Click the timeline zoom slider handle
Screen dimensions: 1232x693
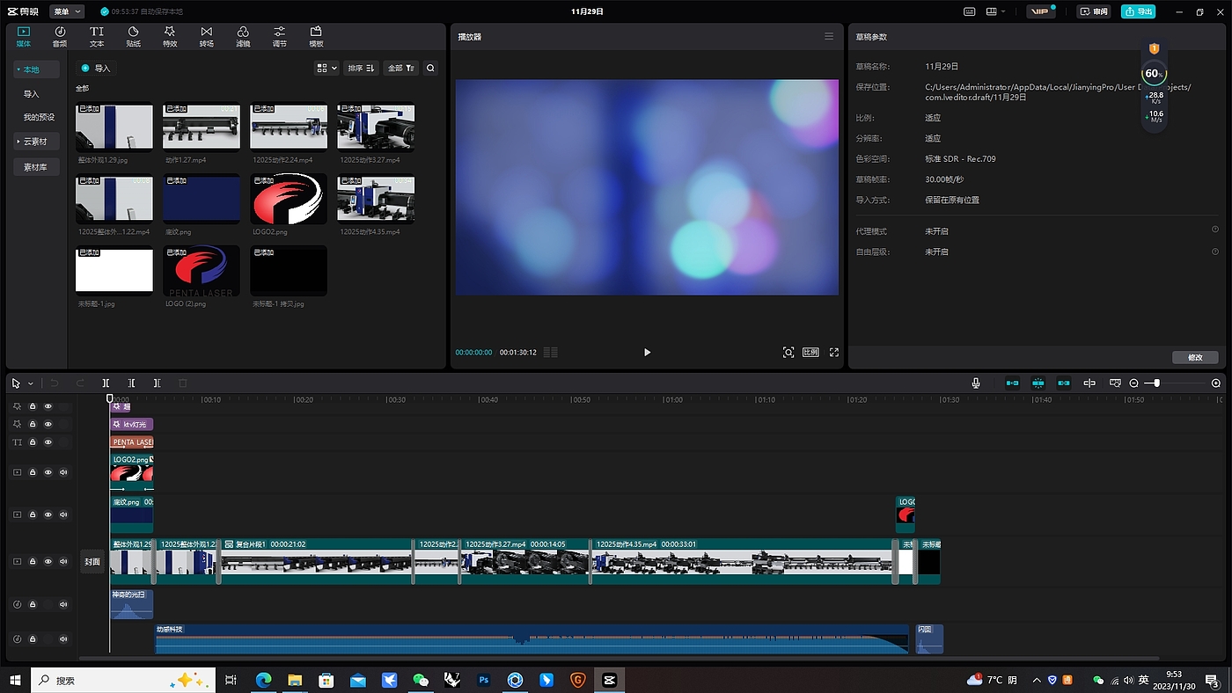point(1156,383)
